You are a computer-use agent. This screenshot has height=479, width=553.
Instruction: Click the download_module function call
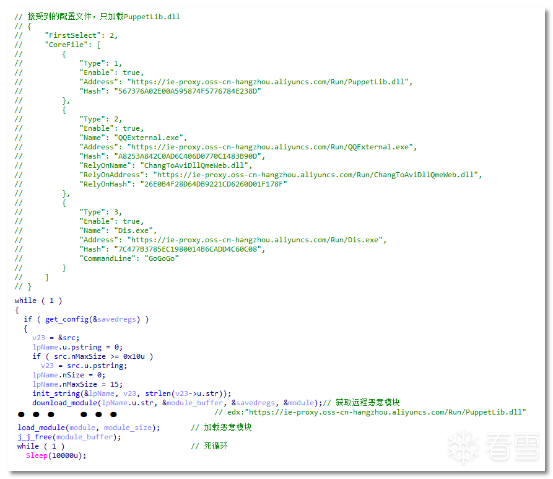[x=177, y=403]
